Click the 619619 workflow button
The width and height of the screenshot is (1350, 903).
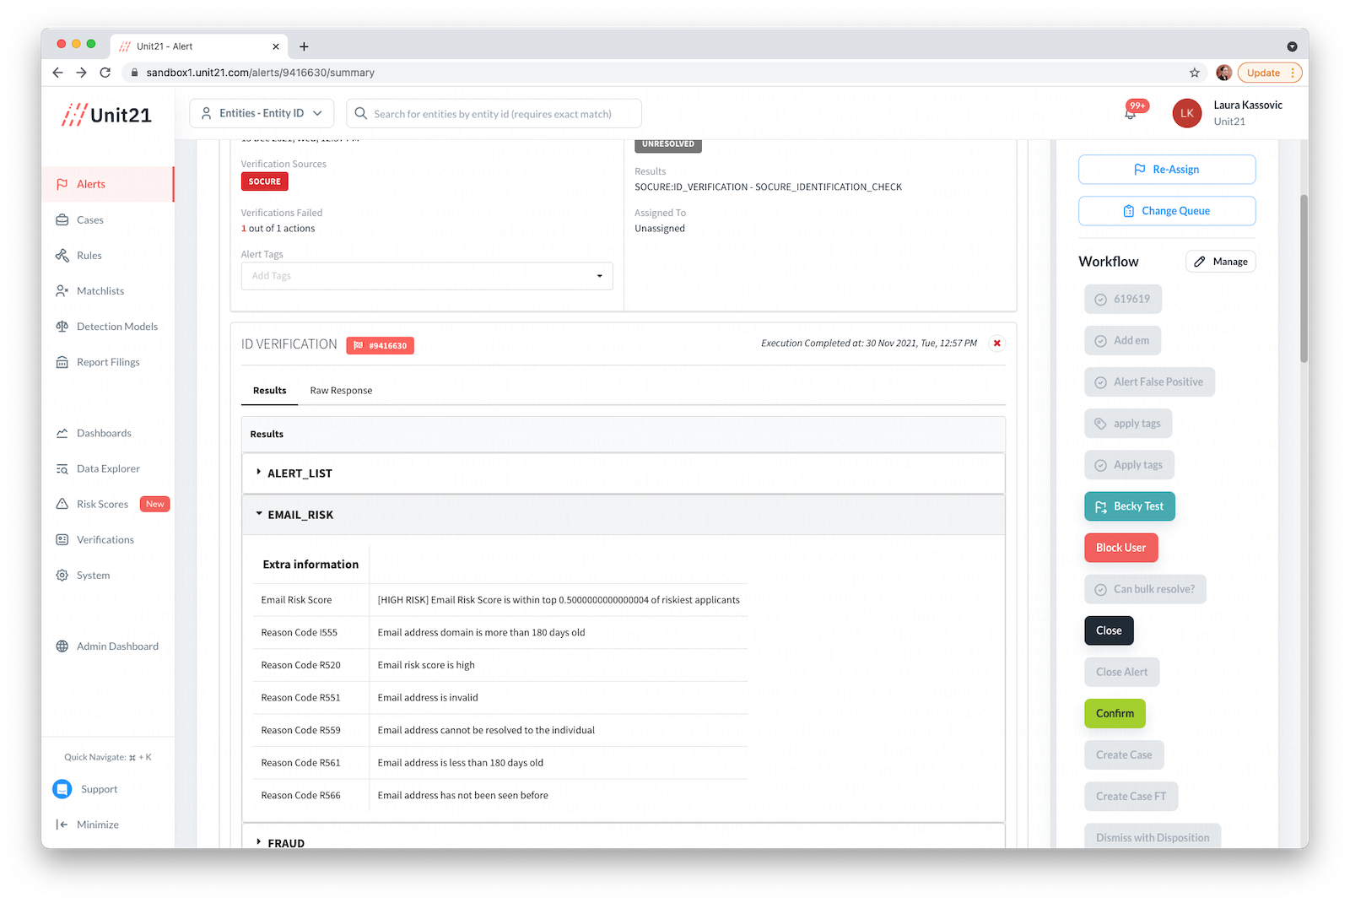[1123, 299]
